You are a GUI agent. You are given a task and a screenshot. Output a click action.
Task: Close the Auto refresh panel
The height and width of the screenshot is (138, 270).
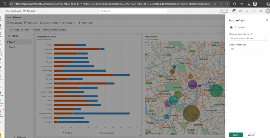[267, 20]
